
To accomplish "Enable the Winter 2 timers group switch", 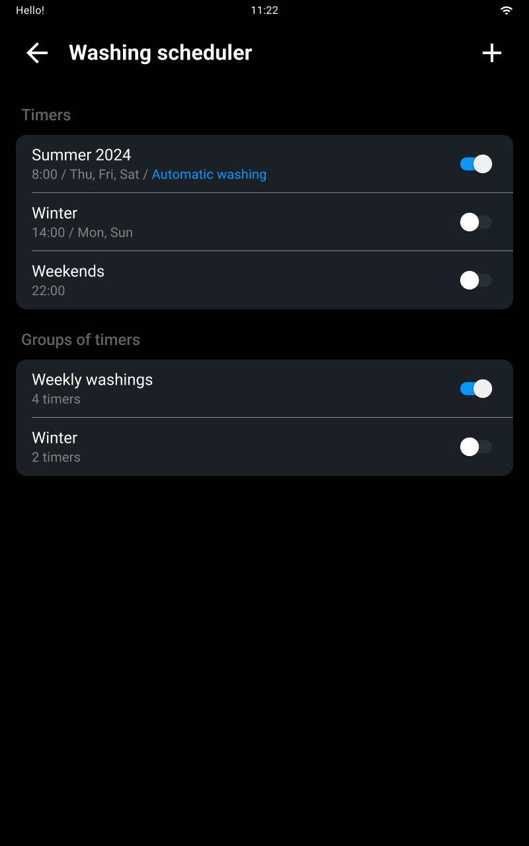I will (476, 447).
